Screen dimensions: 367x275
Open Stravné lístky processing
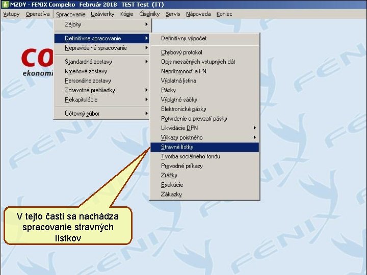click(x=205, y=147)
